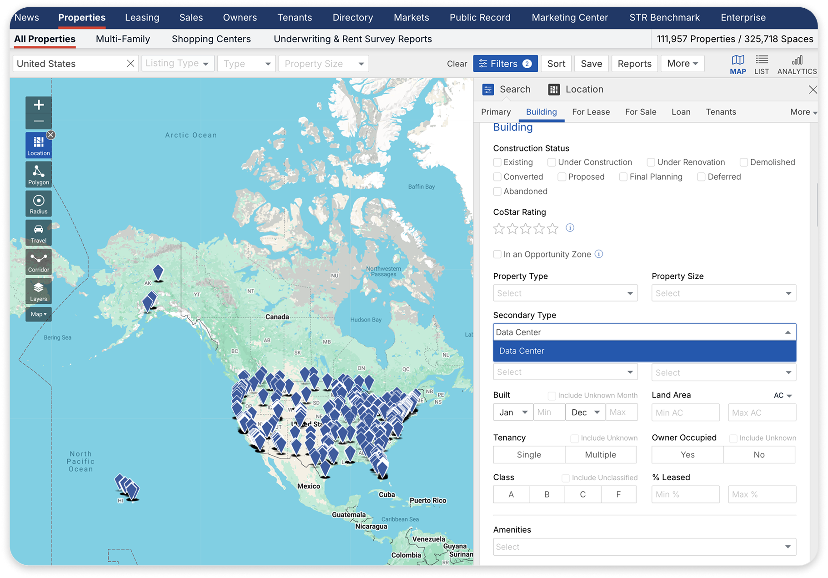Click the Reports button
Viewport: 828px width, 578px height.
coord(634,63)
